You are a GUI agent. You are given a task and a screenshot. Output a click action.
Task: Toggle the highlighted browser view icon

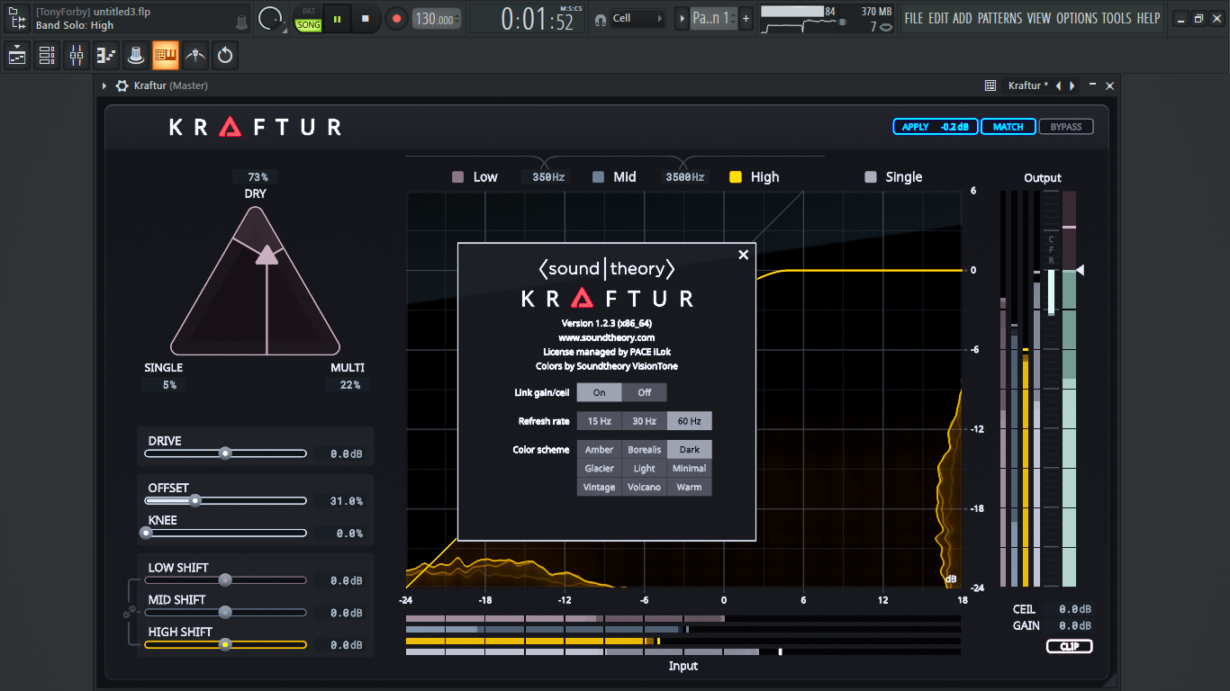point(166,56)
